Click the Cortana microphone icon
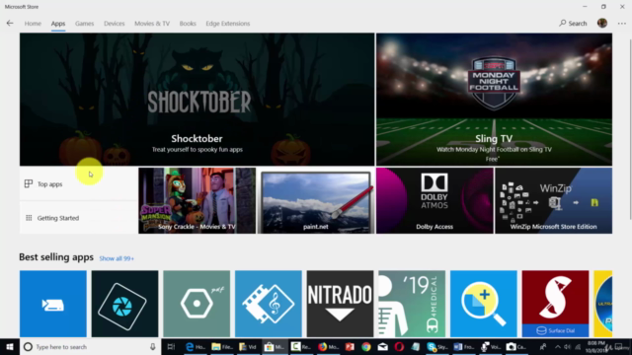The height and width of the screenshot is (355, 632). (153, 346)
